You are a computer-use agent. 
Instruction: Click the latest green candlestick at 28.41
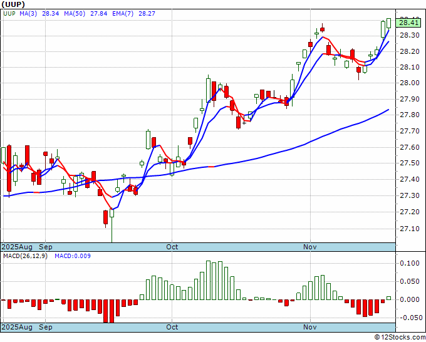(x=389, y=23)
